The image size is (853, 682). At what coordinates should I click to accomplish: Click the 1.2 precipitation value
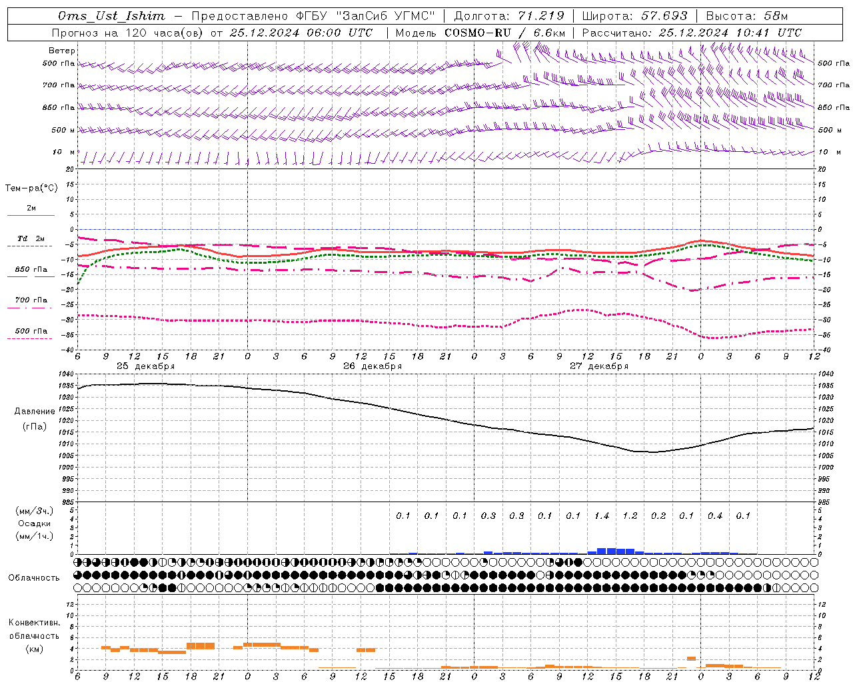[x=630, y=516]
